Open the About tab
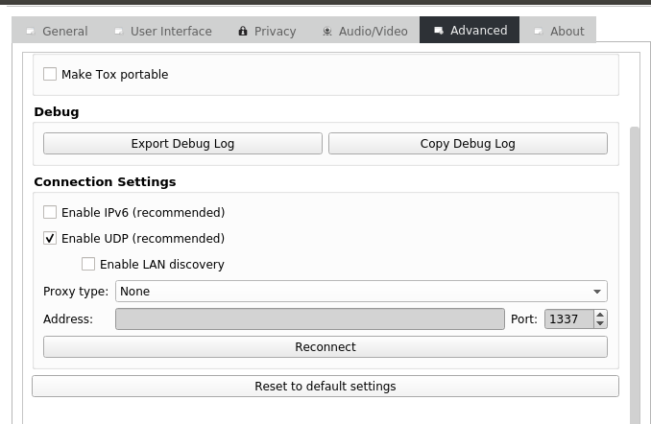651x424 pixels. pyautogui.click(x=558, y=31)
